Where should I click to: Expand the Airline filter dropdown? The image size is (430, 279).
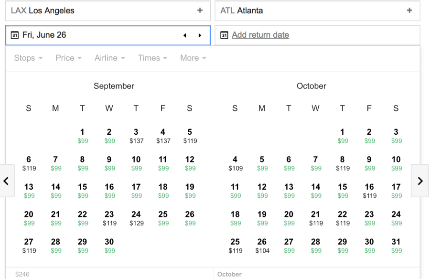coord(109,58)
